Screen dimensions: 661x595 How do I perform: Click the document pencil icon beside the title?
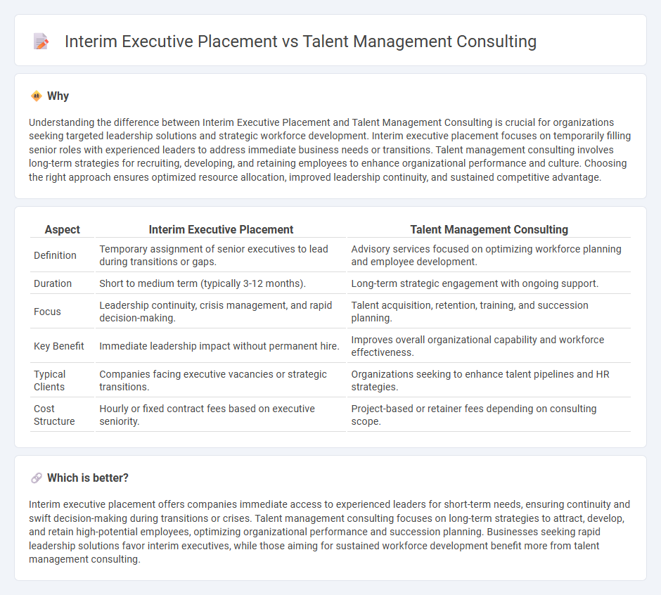(41, 41)
